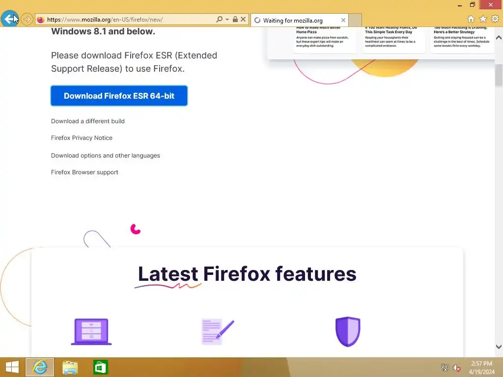Open the Tools gear menu

(x=495, y=19)
